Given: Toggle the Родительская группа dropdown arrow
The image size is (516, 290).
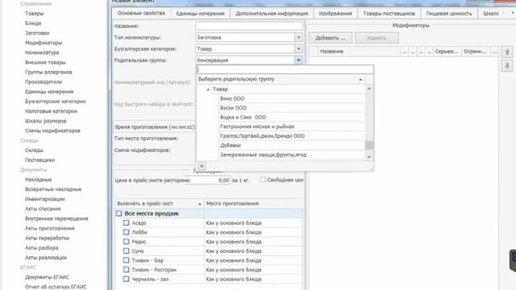Looking at the screenshot, I should (298, 60).
